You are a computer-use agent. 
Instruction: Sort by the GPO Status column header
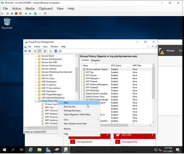(121, 65)
